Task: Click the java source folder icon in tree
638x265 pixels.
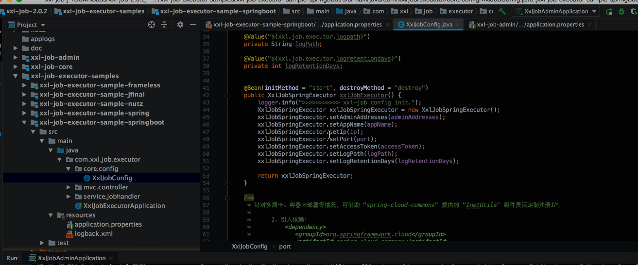Action: click(x=61, y=150)
